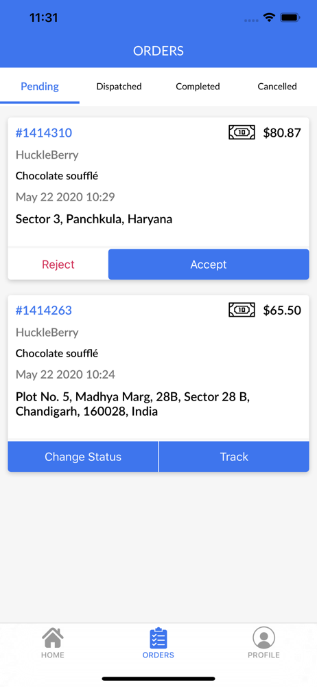Reject order #1414310

[x=58, y=264]
